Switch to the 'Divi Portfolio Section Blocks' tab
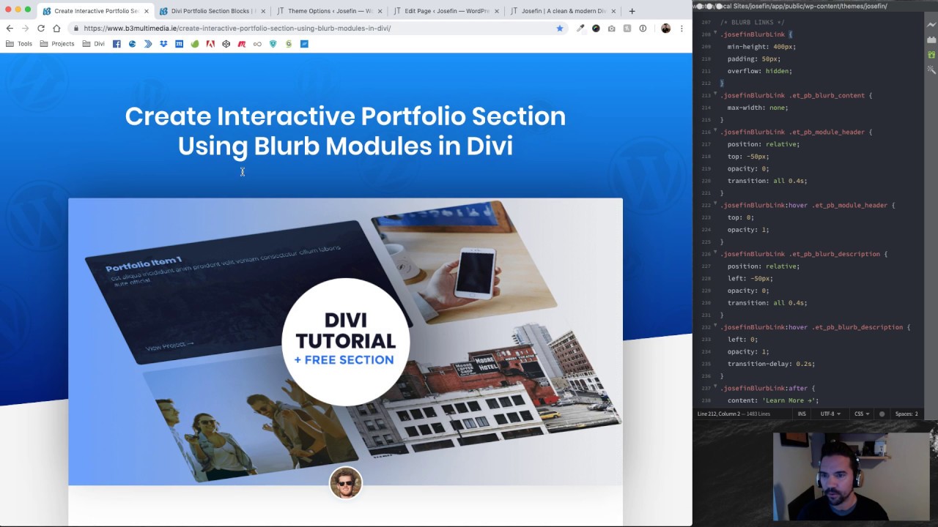This screenshot has width=938, height=527. pyautogui.click(x=212, y=11)
